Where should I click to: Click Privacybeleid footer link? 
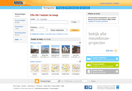(54, 88)
